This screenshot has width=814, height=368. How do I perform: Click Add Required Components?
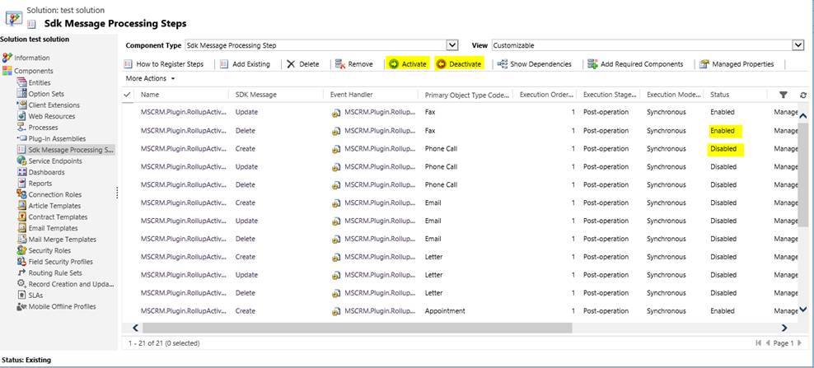click(x=635, y=64)
